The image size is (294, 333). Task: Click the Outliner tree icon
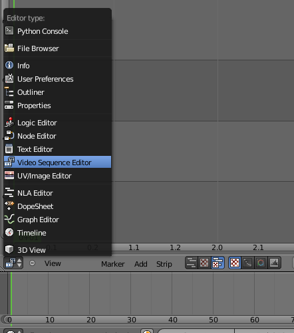coord(9,92)
